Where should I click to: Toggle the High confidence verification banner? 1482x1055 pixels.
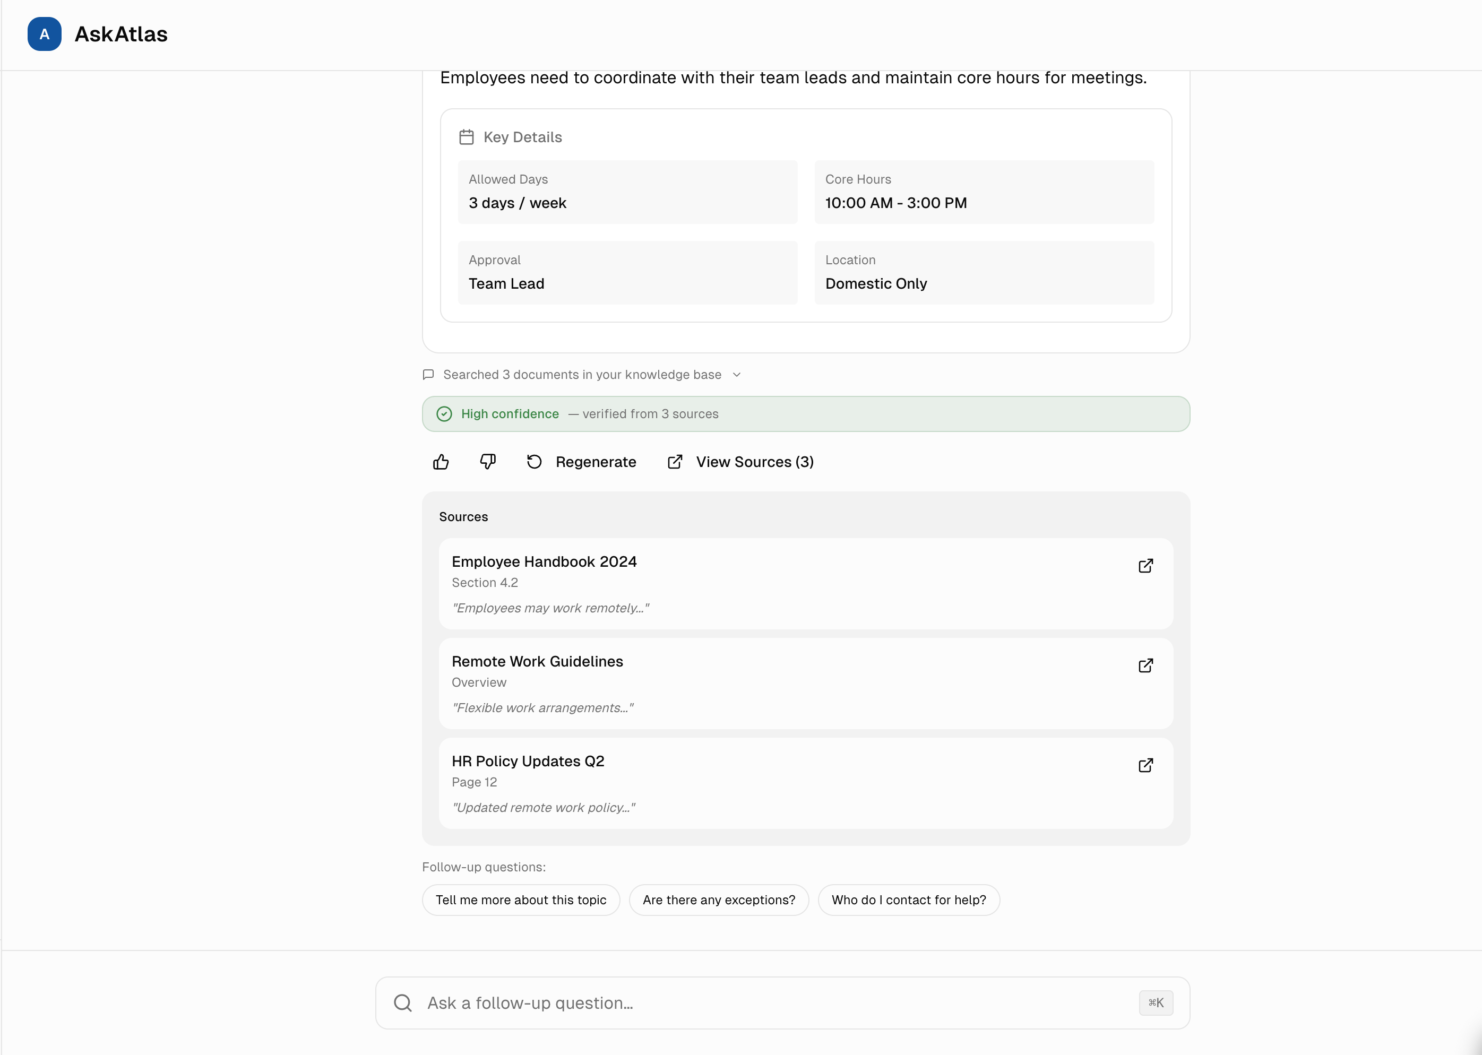[806, 414]
